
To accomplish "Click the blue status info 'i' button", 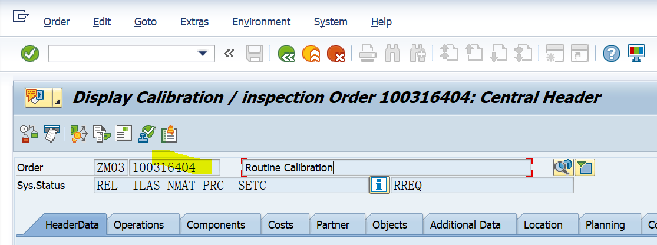I will (x=379, y=185).
